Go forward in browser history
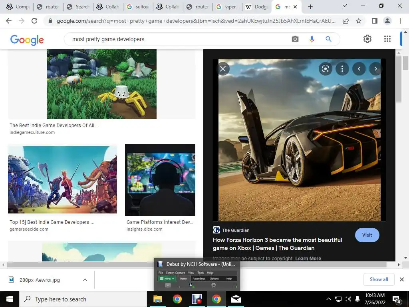This screenshot has height=307, width=409. coord(22,21)
